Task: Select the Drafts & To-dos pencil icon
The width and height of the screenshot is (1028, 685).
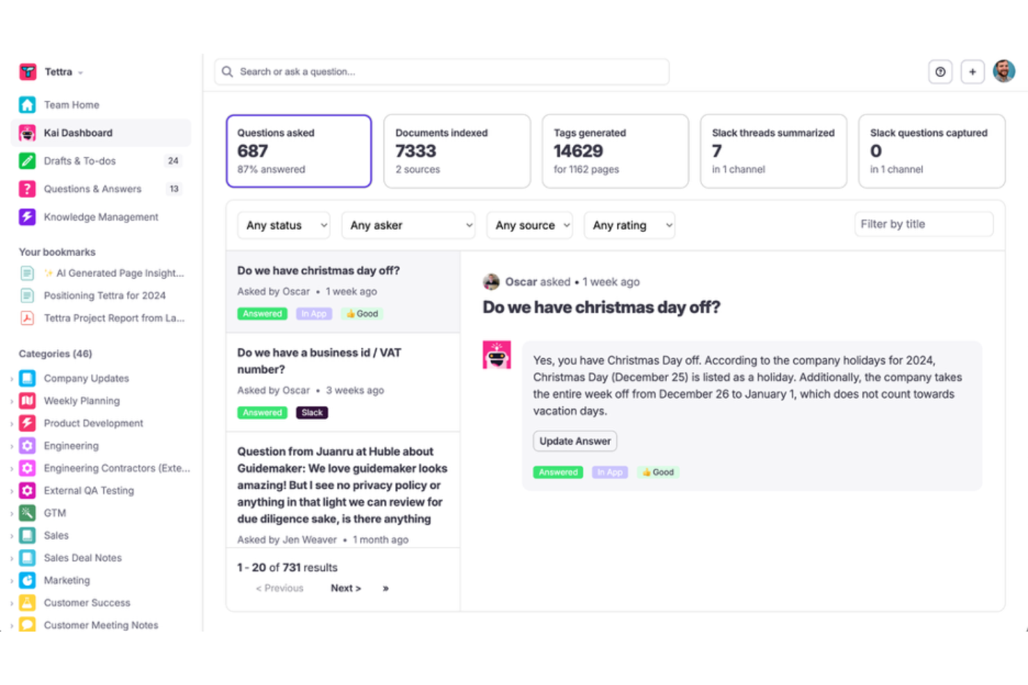Action: [26, 160]
